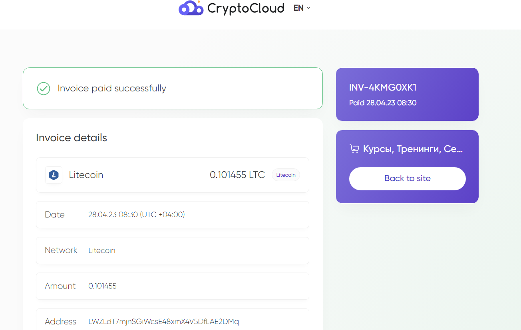The height and width of the screenshot is (330, 521).
Task: Click the Invoice details heading
Action: [72, 138]
